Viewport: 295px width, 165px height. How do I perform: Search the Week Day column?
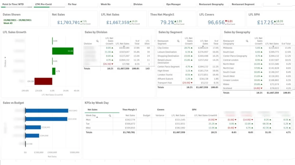pyautogui.click(x=110, y=115)
